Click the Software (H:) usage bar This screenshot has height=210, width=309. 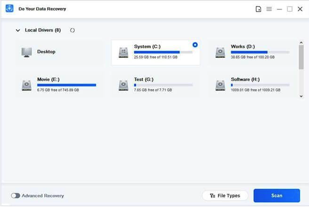pos(260,85)
